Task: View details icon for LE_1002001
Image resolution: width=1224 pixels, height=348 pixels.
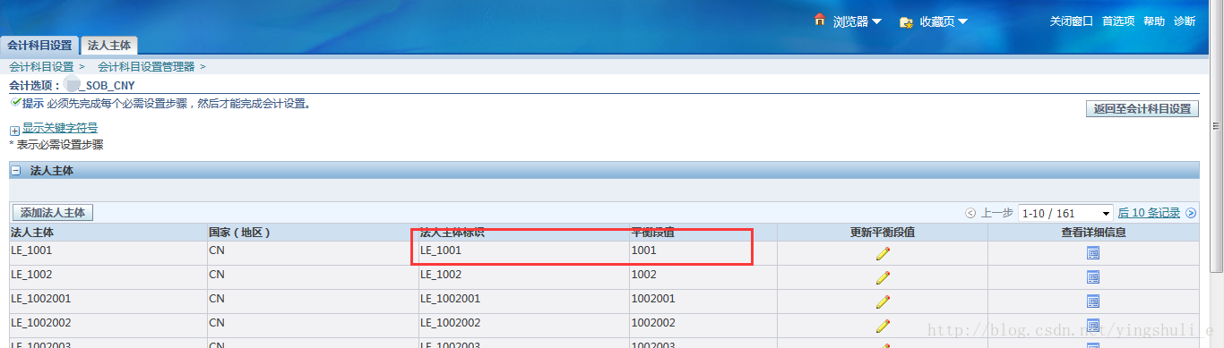Action: (x=1093, y=301)
